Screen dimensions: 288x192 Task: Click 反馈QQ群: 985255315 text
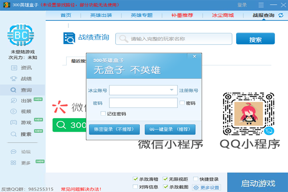[27, 189]
